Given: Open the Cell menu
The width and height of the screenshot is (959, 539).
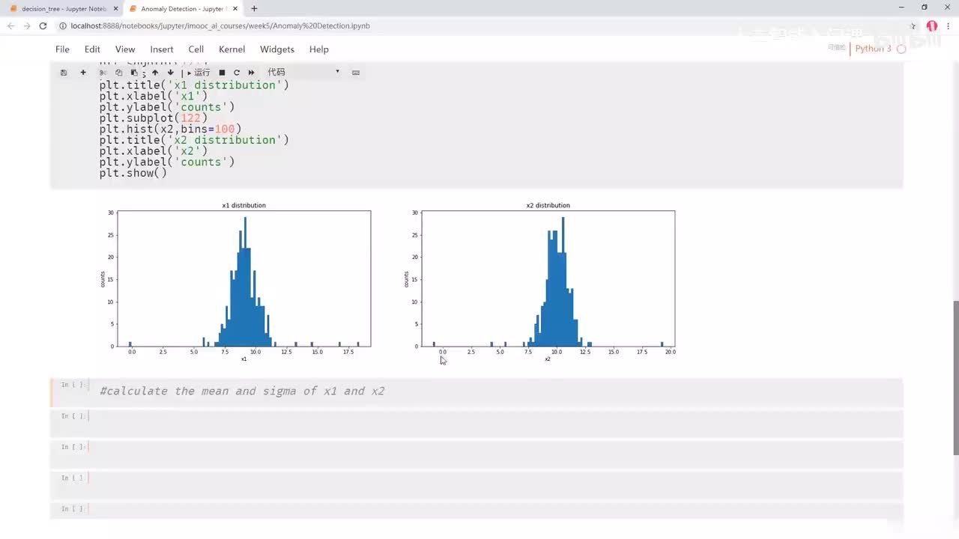Looking at the screenshot, I should pos(196,49).
